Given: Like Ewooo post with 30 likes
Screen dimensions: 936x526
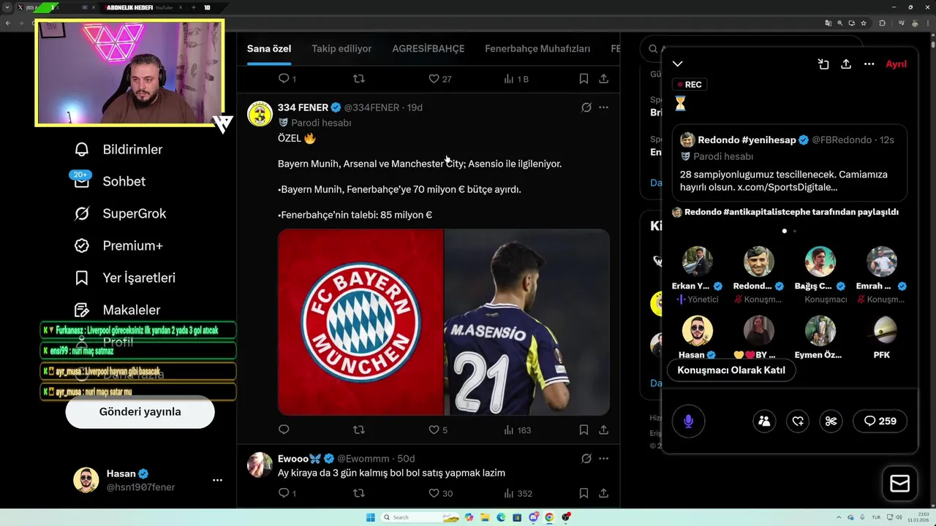Looking at the screenshot, I should pos(440,493).
